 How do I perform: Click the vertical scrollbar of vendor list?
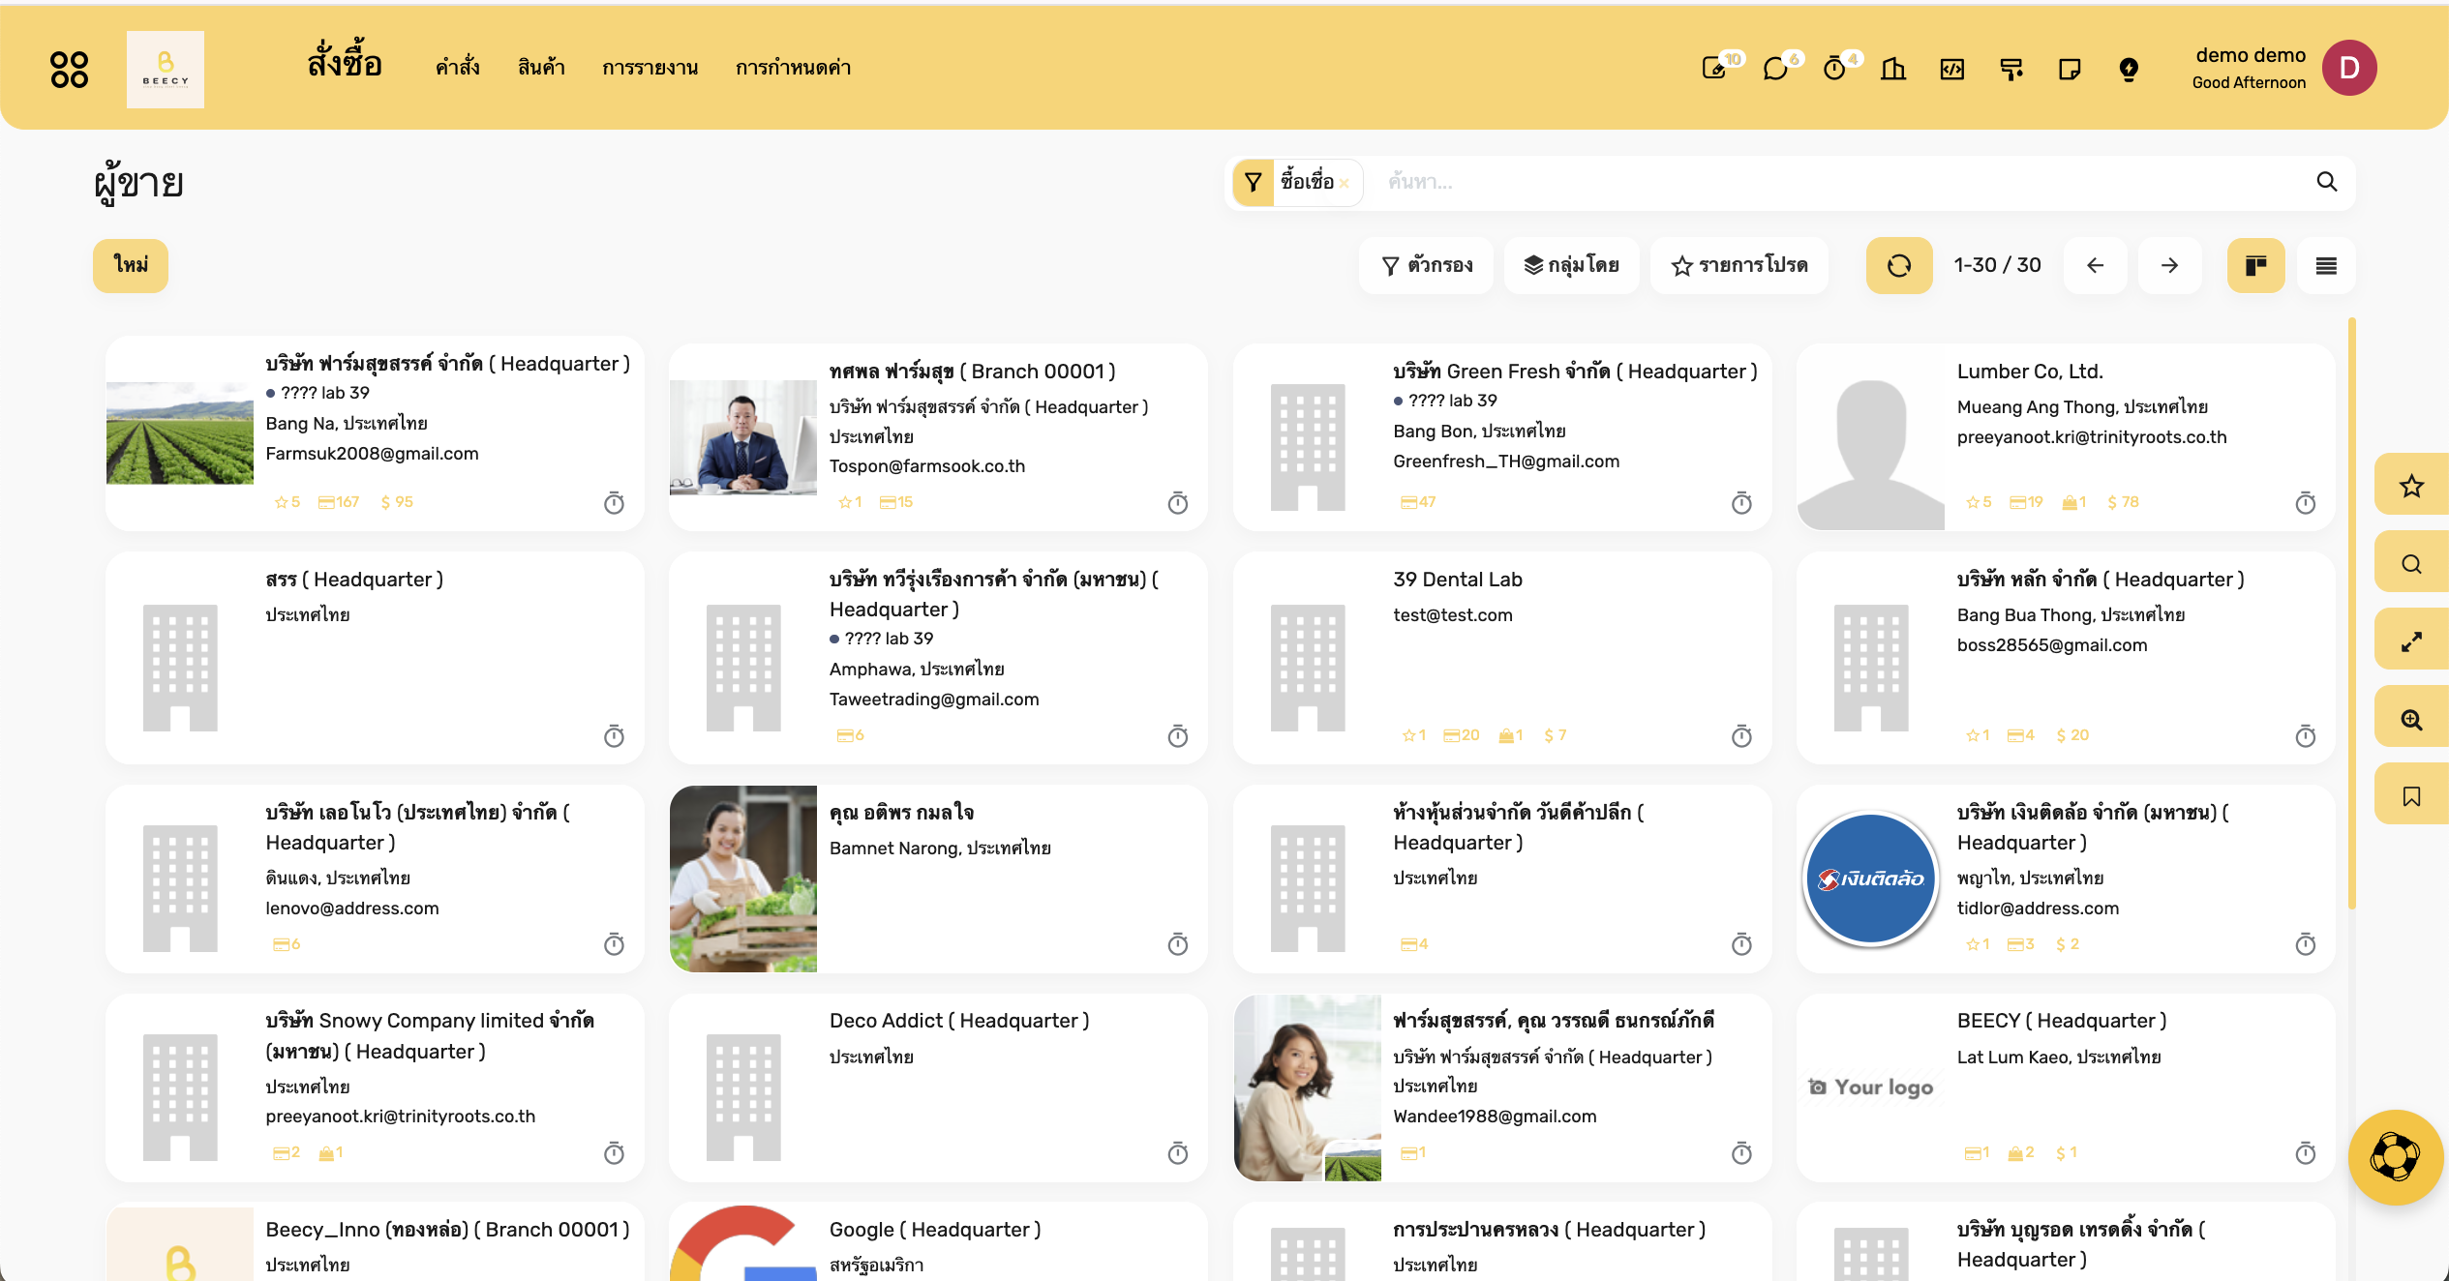[2351, 613]
